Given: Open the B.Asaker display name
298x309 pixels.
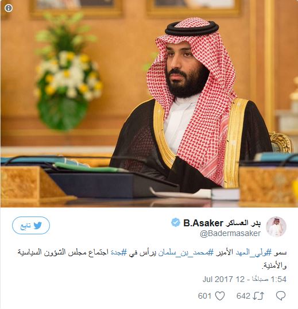Looking at the screenshot, I should (x=203, y=223).
